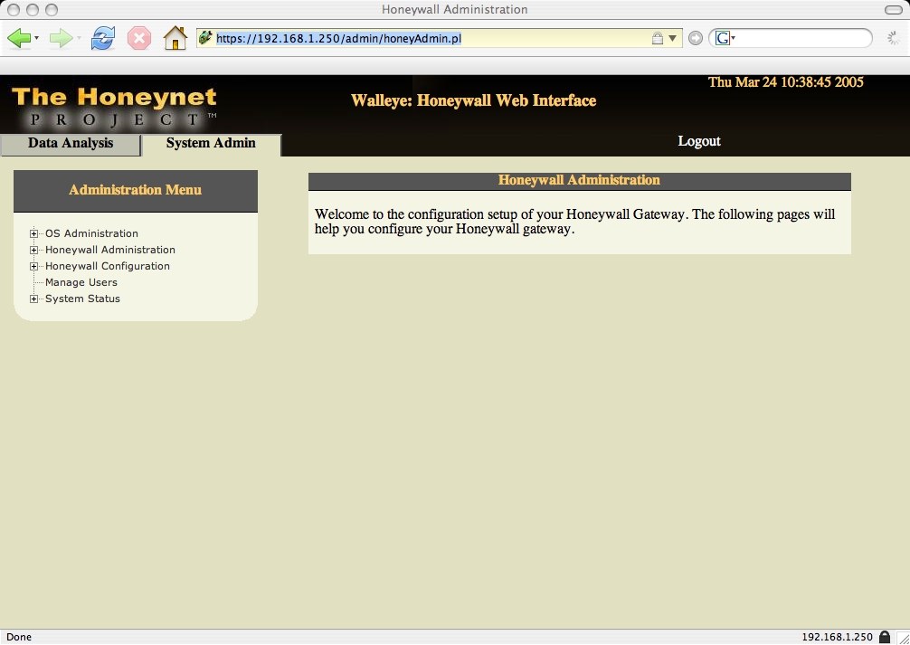The image size is (910, 645).
Task: Click the loading throbber icon
Action: pos(894,38)
